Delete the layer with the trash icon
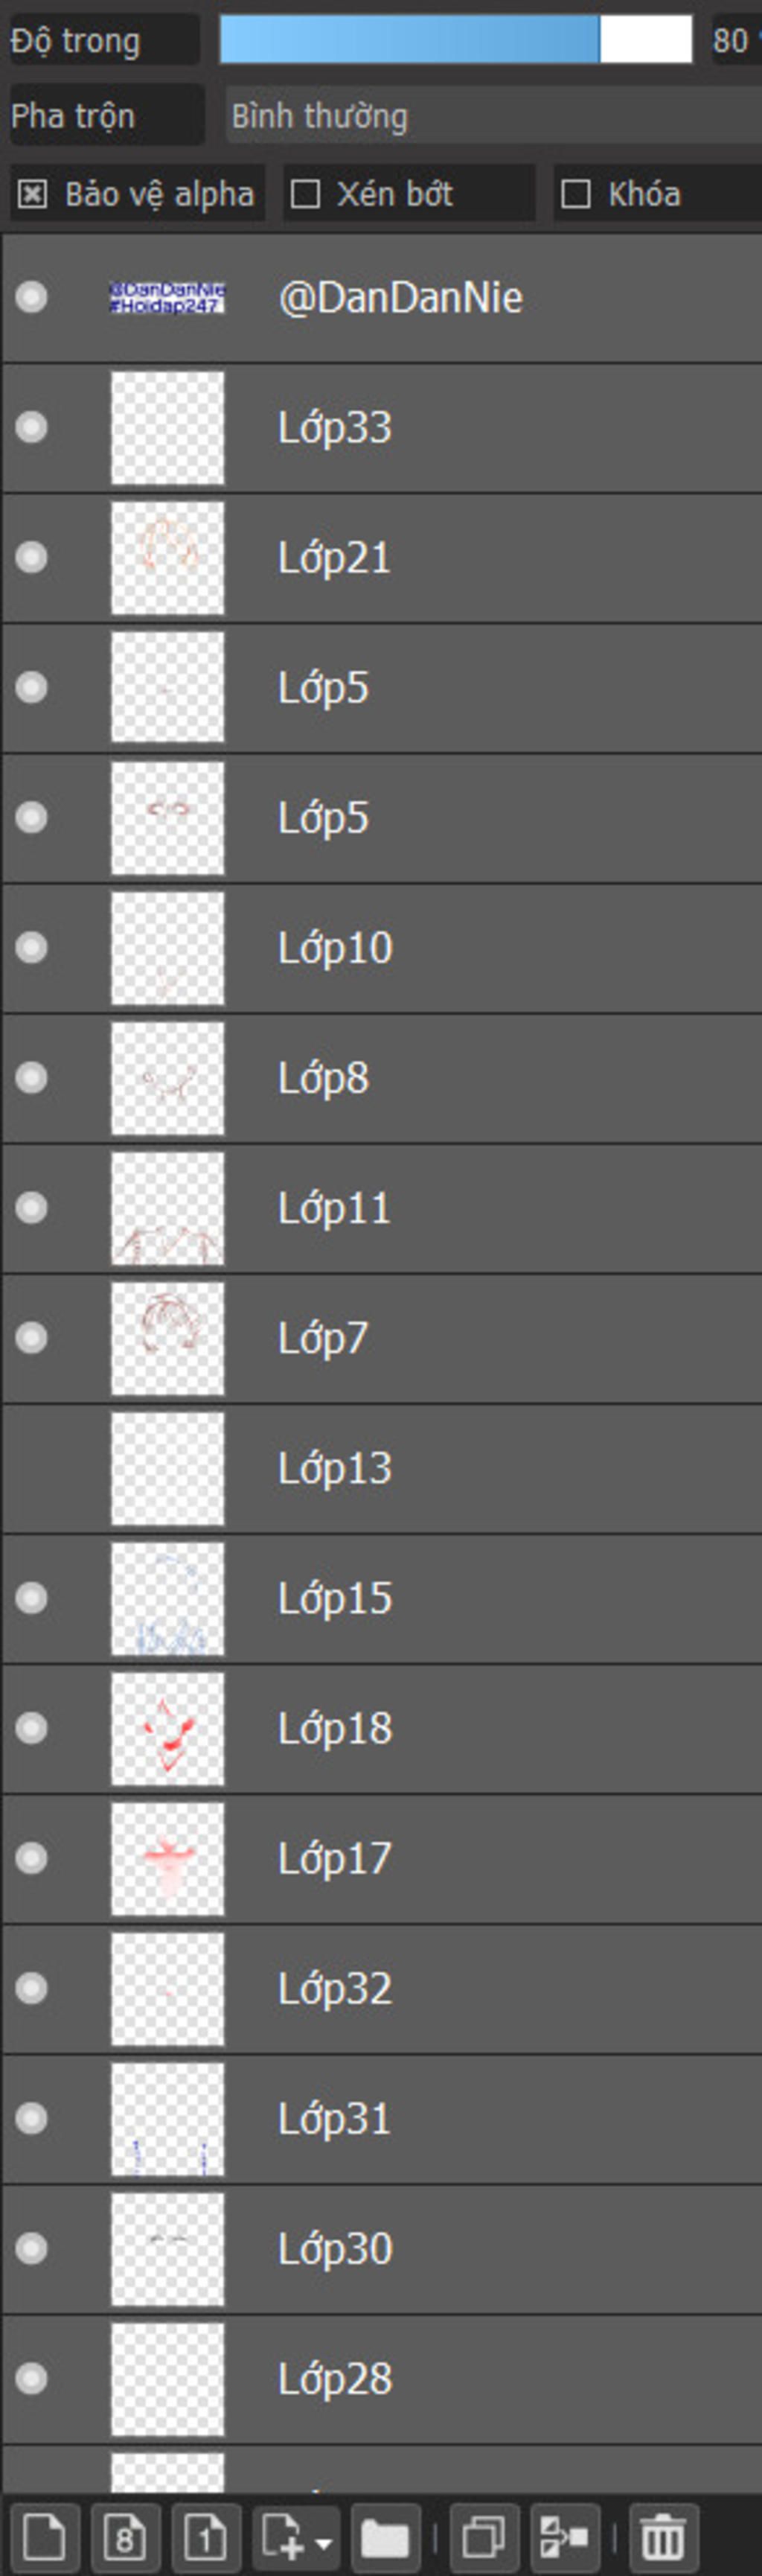 pos(662,2536)
